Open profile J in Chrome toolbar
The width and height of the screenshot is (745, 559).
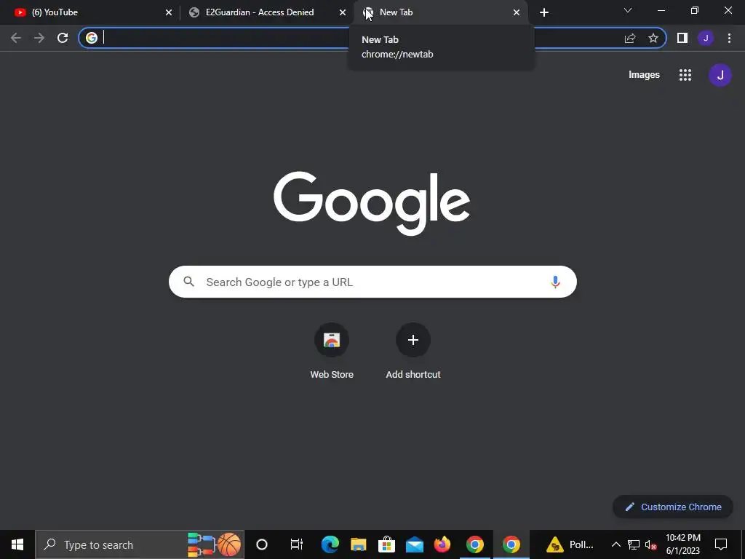click(x=706, y=38)
